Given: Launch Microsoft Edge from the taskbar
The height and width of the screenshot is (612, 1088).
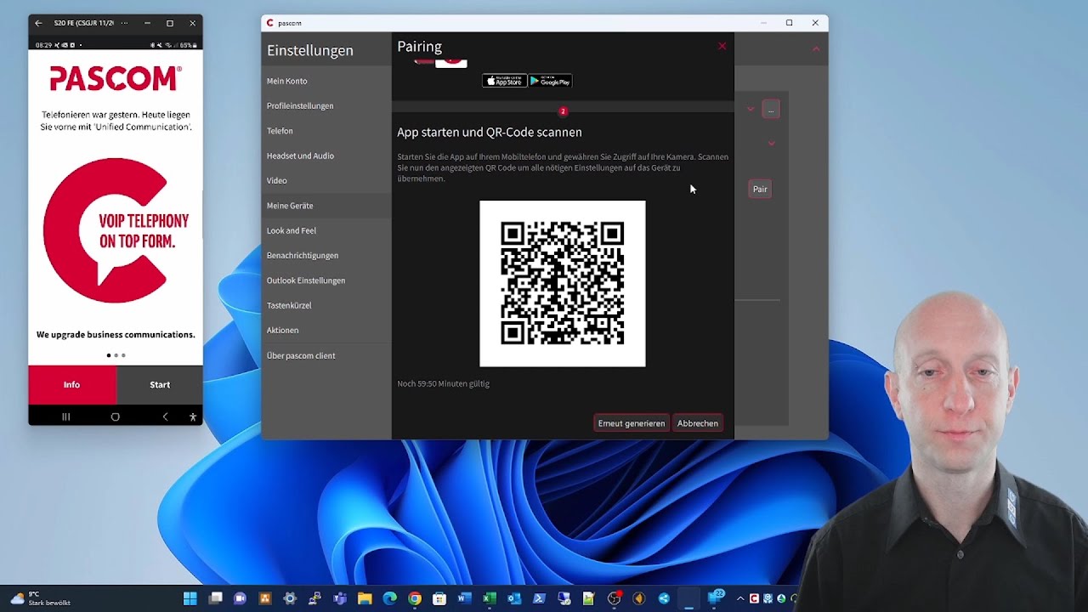Looking at the screenshot, I should point(389,598).
